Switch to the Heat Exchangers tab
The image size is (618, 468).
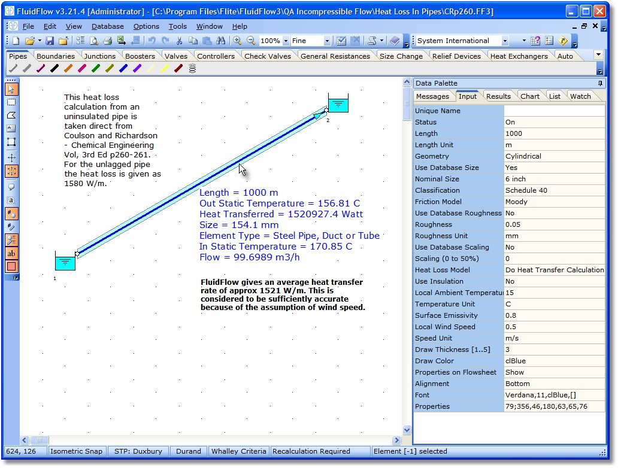point(519,56)
